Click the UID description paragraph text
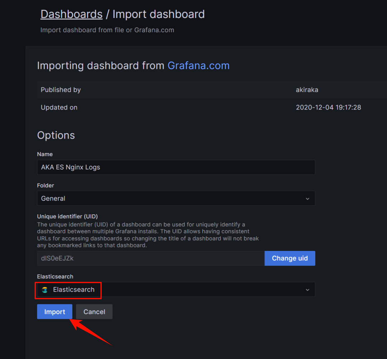 click(148, 235)
